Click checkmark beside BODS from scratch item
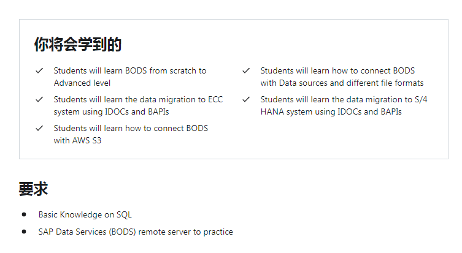The image size is (462, 253). pos(39,70)
